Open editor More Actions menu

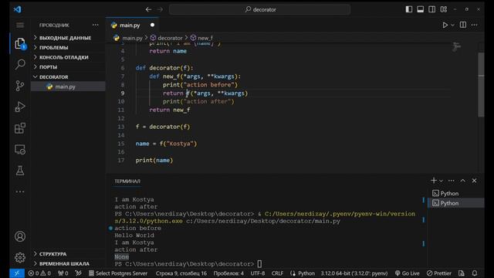coord(475,25)
